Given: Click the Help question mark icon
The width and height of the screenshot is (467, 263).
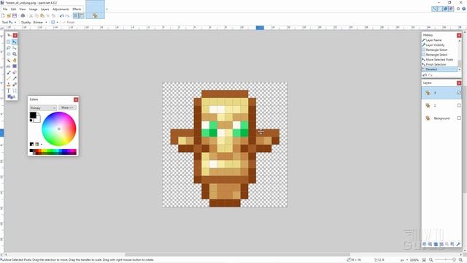Looking at the screenshot, I should coord(464,9).
